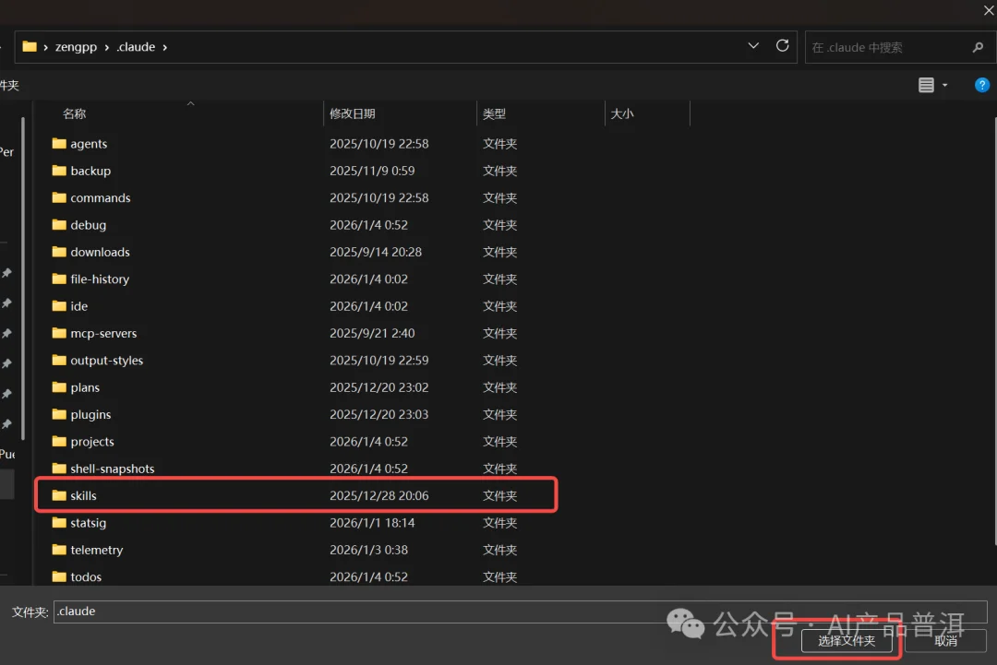Screen dimensions: 997x665
Task: Click the mcp-servers folder icon
Action: click(x=60, y=333)
